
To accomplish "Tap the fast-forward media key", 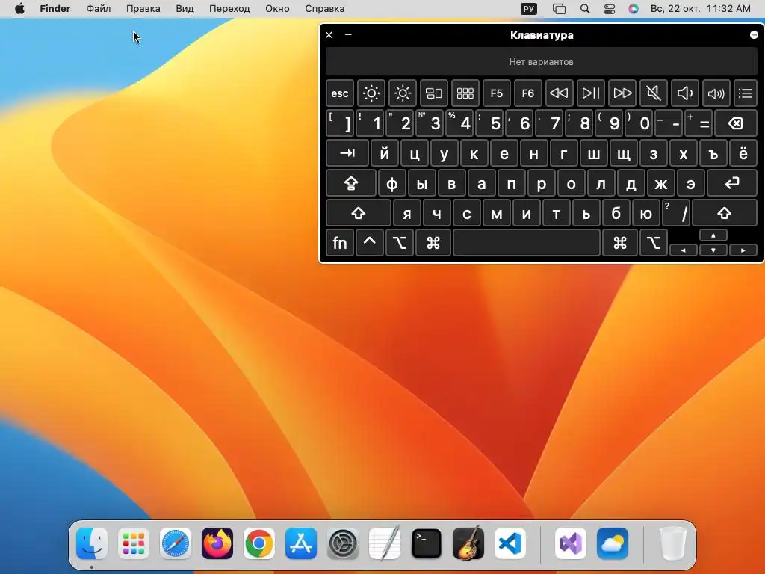I will (x=622, y=93).
